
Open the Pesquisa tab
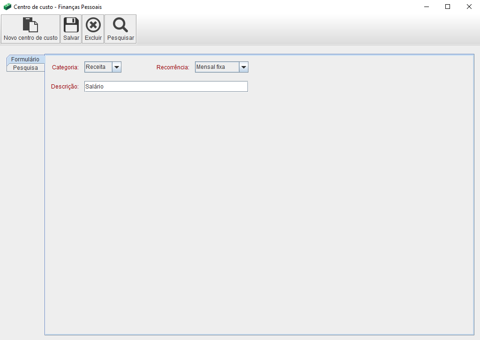(x=25, y=68)
